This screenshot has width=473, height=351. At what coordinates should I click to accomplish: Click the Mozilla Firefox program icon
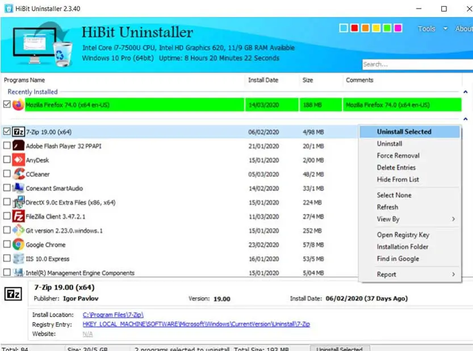(x=18, y=104)
